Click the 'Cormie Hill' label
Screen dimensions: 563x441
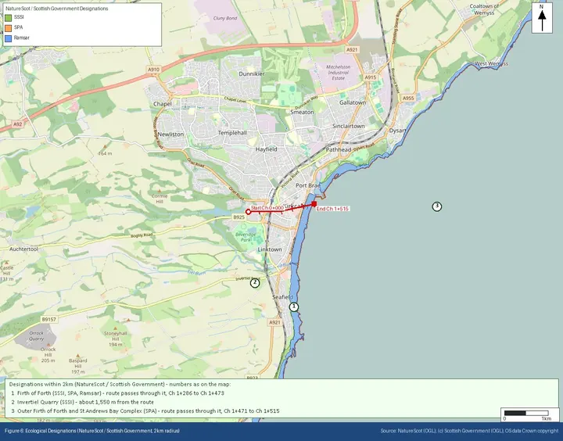click(160, 199)
